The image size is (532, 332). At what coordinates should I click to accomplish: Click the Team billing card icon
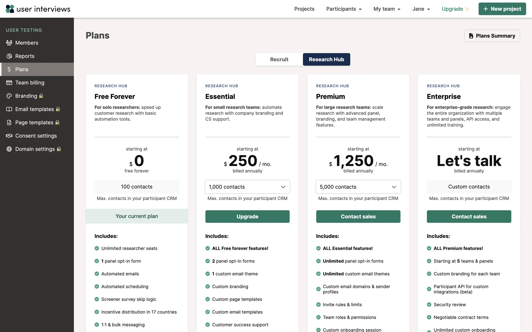[x=9, y=83]
